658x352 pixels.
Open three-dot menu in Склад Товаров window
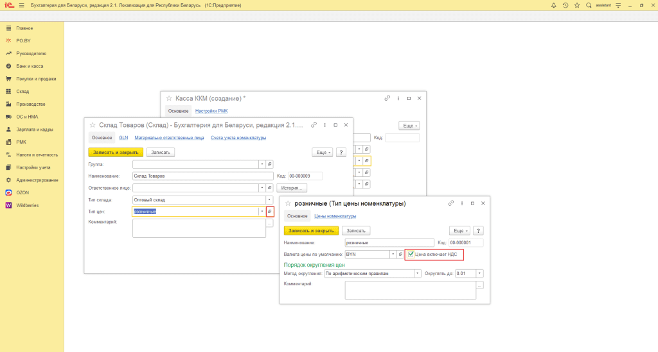point(325,125)
